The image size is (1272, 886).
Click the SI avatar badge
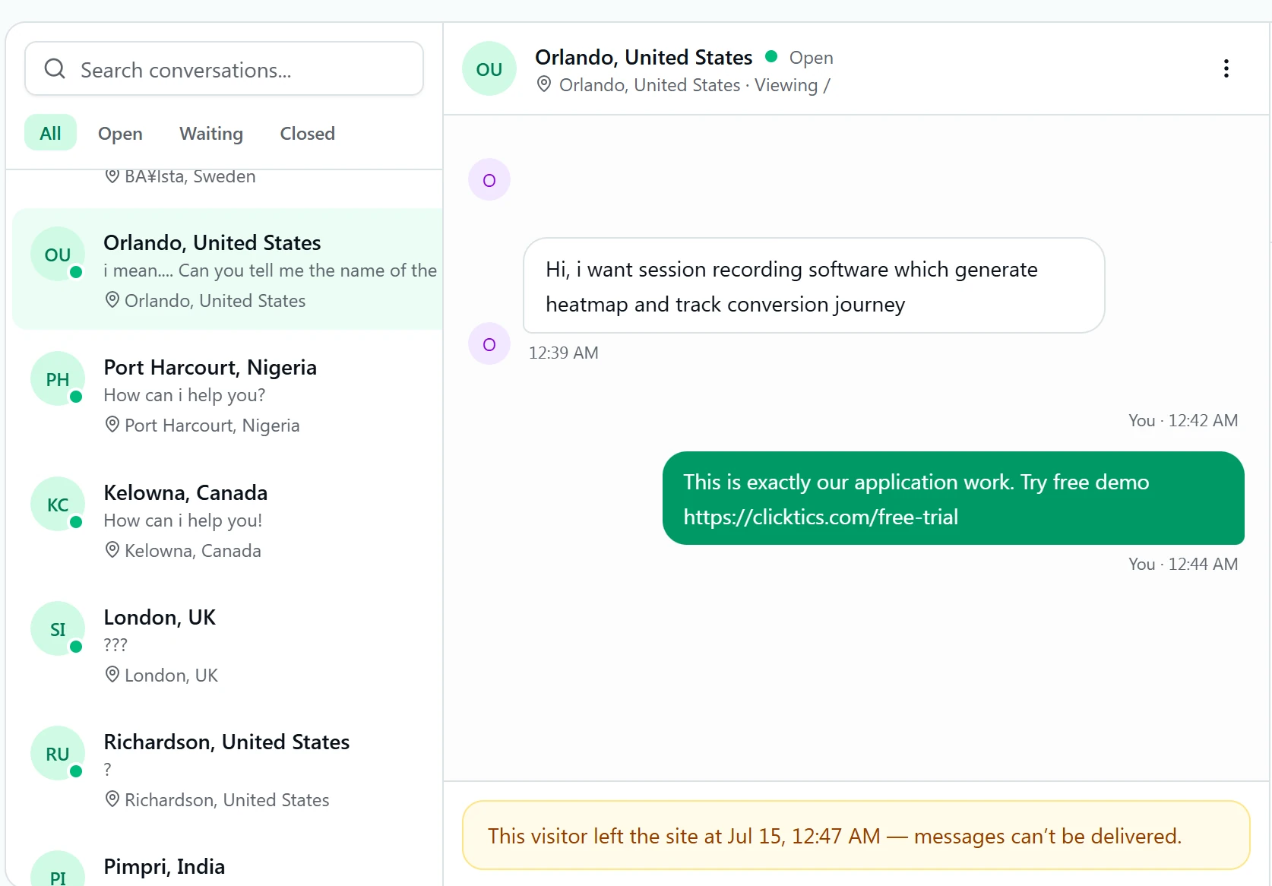tap(58, 629)
